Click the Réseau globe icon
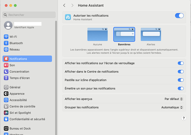The height and width of the screenshot is (135, 191). tap(6, 50)
